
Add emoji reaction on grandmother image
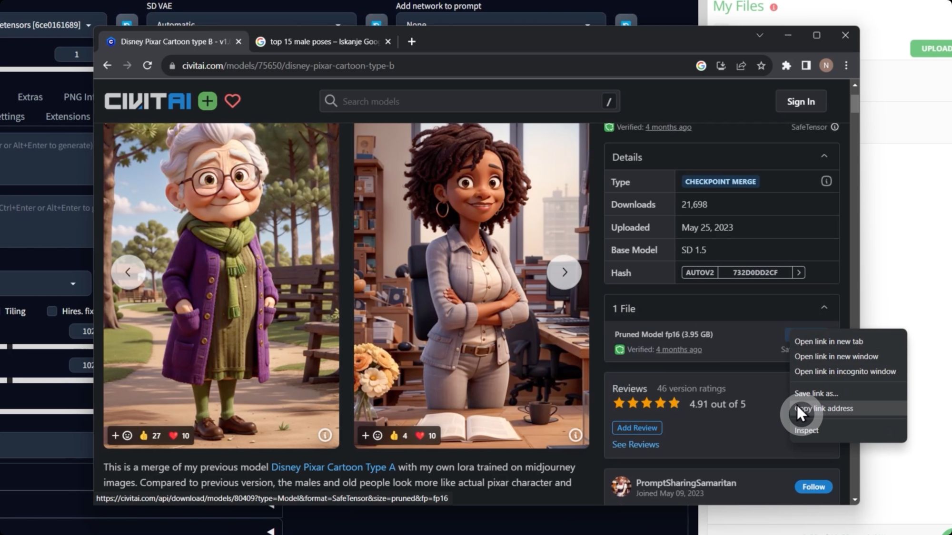pyautogui.click(x=122, y=435)
